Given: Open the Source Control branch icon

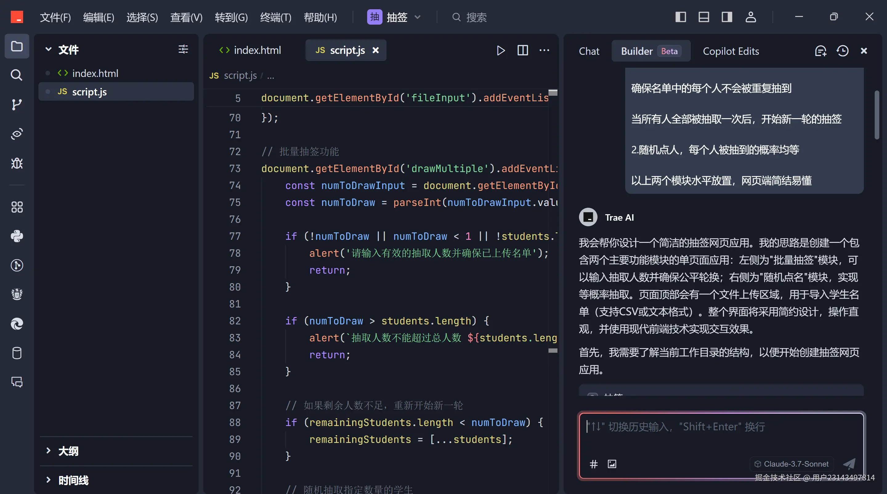Looking at the screenshot, I should pyautogui.click(x=17, y=105).
